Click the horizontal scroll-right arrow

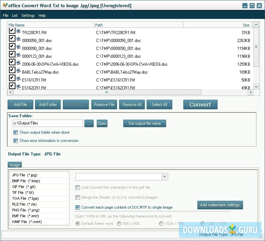pyautogui.click(x=251, y=92)
